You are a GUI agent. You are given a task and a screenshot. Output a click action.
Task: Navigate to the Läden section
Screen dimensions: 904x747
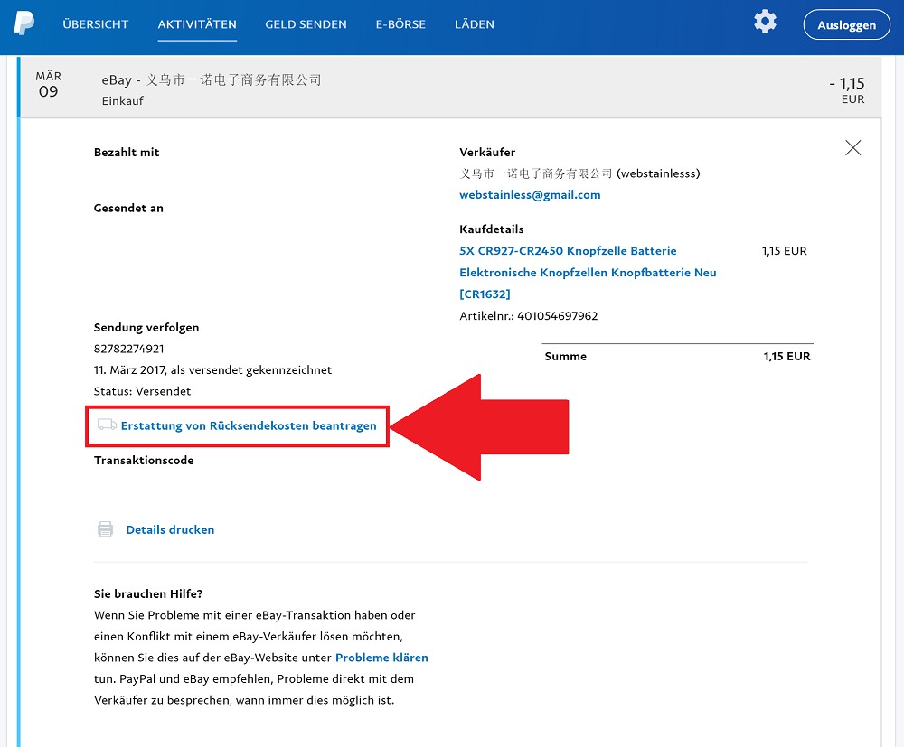474,24
